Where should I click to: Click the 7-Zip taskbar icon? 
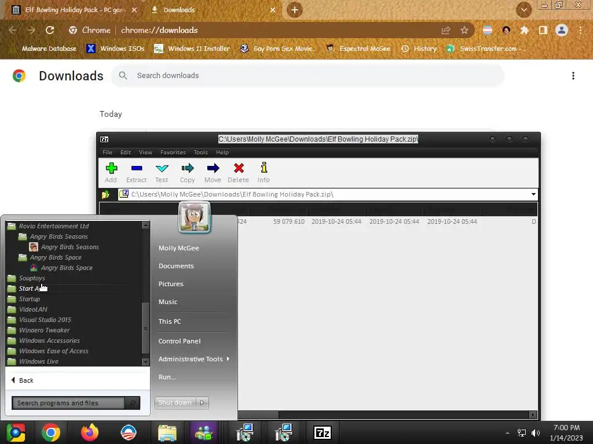point(323,432)
